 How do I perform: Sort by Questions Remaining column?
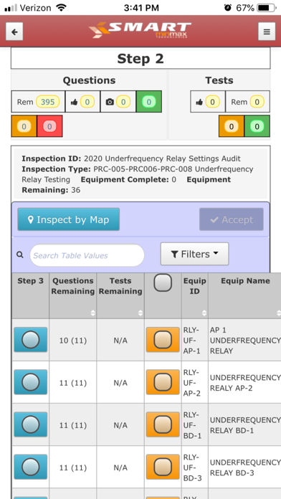[73, 295]
